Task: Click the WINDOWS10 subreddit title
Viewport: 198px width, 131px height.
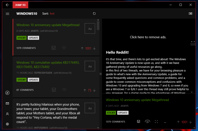Action: pyautogui.click(x=27, y=14)
